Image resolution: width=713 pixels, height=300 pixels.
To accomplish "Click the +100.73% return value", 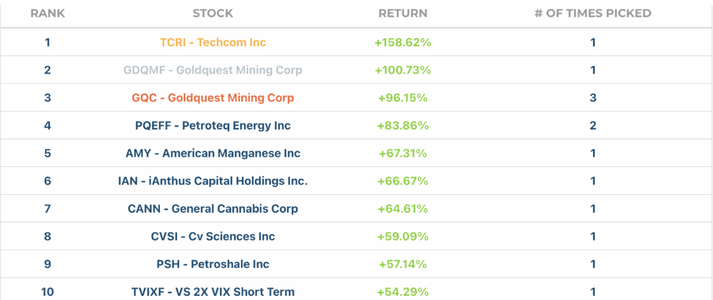I will pos(403,70).
